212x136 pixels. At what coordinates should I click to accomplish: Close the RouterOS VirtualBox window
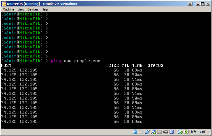pyautogui.click(x=208, y=4)
